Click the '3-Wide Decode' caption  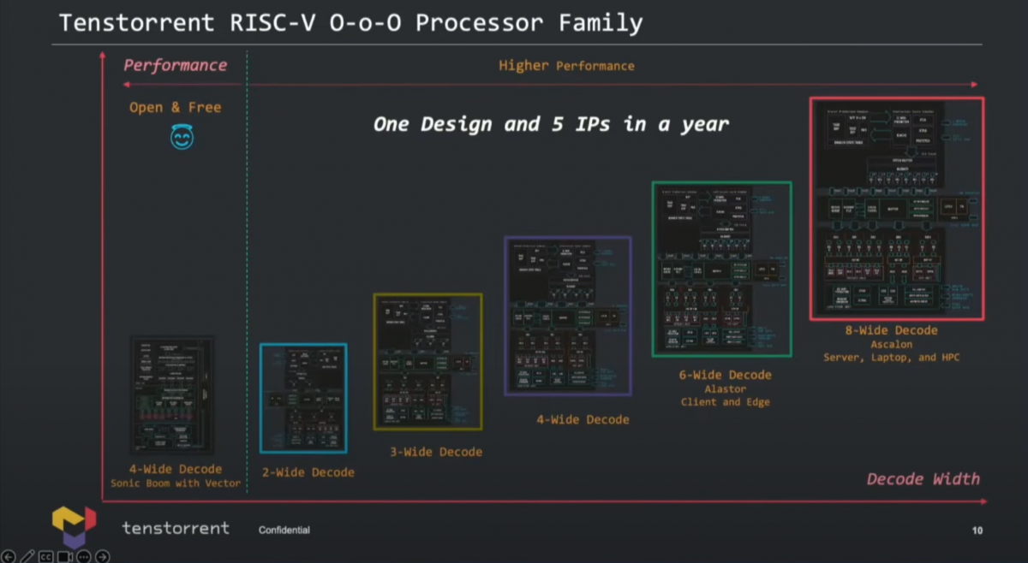tap(436, 452)
